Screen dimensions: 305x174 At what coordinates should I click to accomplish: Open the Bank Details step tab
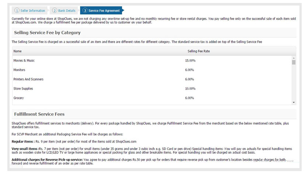(x=64, y=10)
